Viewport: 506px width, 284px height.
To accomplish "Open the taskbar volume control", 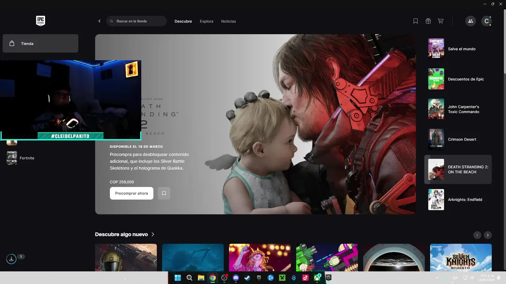I will [472, 278].
